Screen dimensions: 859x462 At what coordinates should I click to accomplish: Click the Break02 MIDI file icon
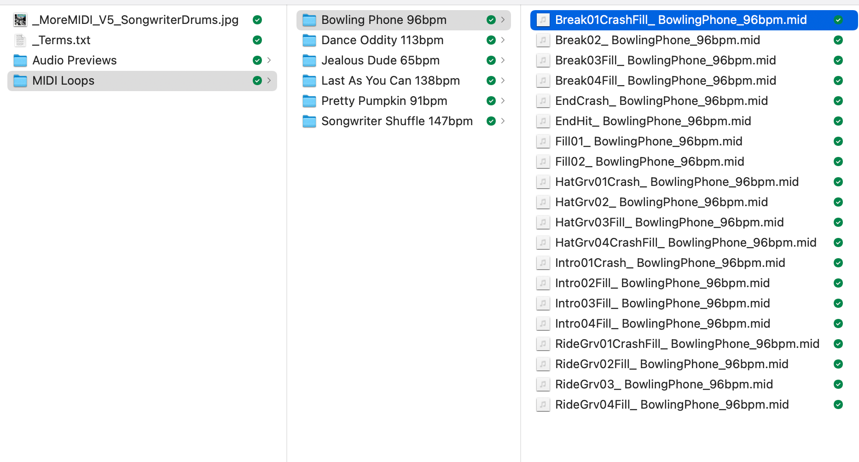pyautogui.click(x=543, y=40)
